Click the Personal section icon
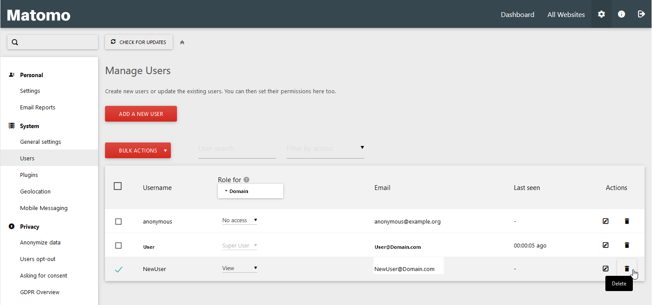The width and height of the screenshot is (652, 305). tap(12, 75)
